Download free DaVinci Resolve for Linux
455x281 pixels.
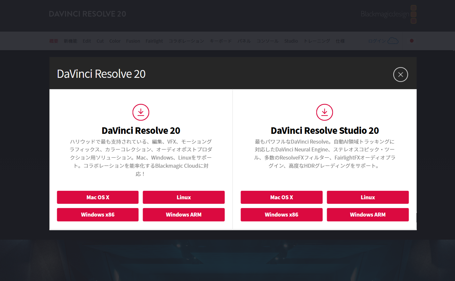coord(183,197)
